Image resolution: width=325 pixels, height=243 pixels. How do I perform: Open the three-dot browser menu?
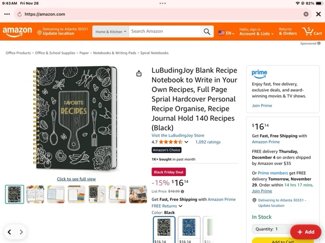(7, 14)
